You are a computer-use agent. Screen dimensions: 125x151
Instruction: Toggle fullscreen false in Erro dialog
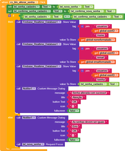coord(74,140)
